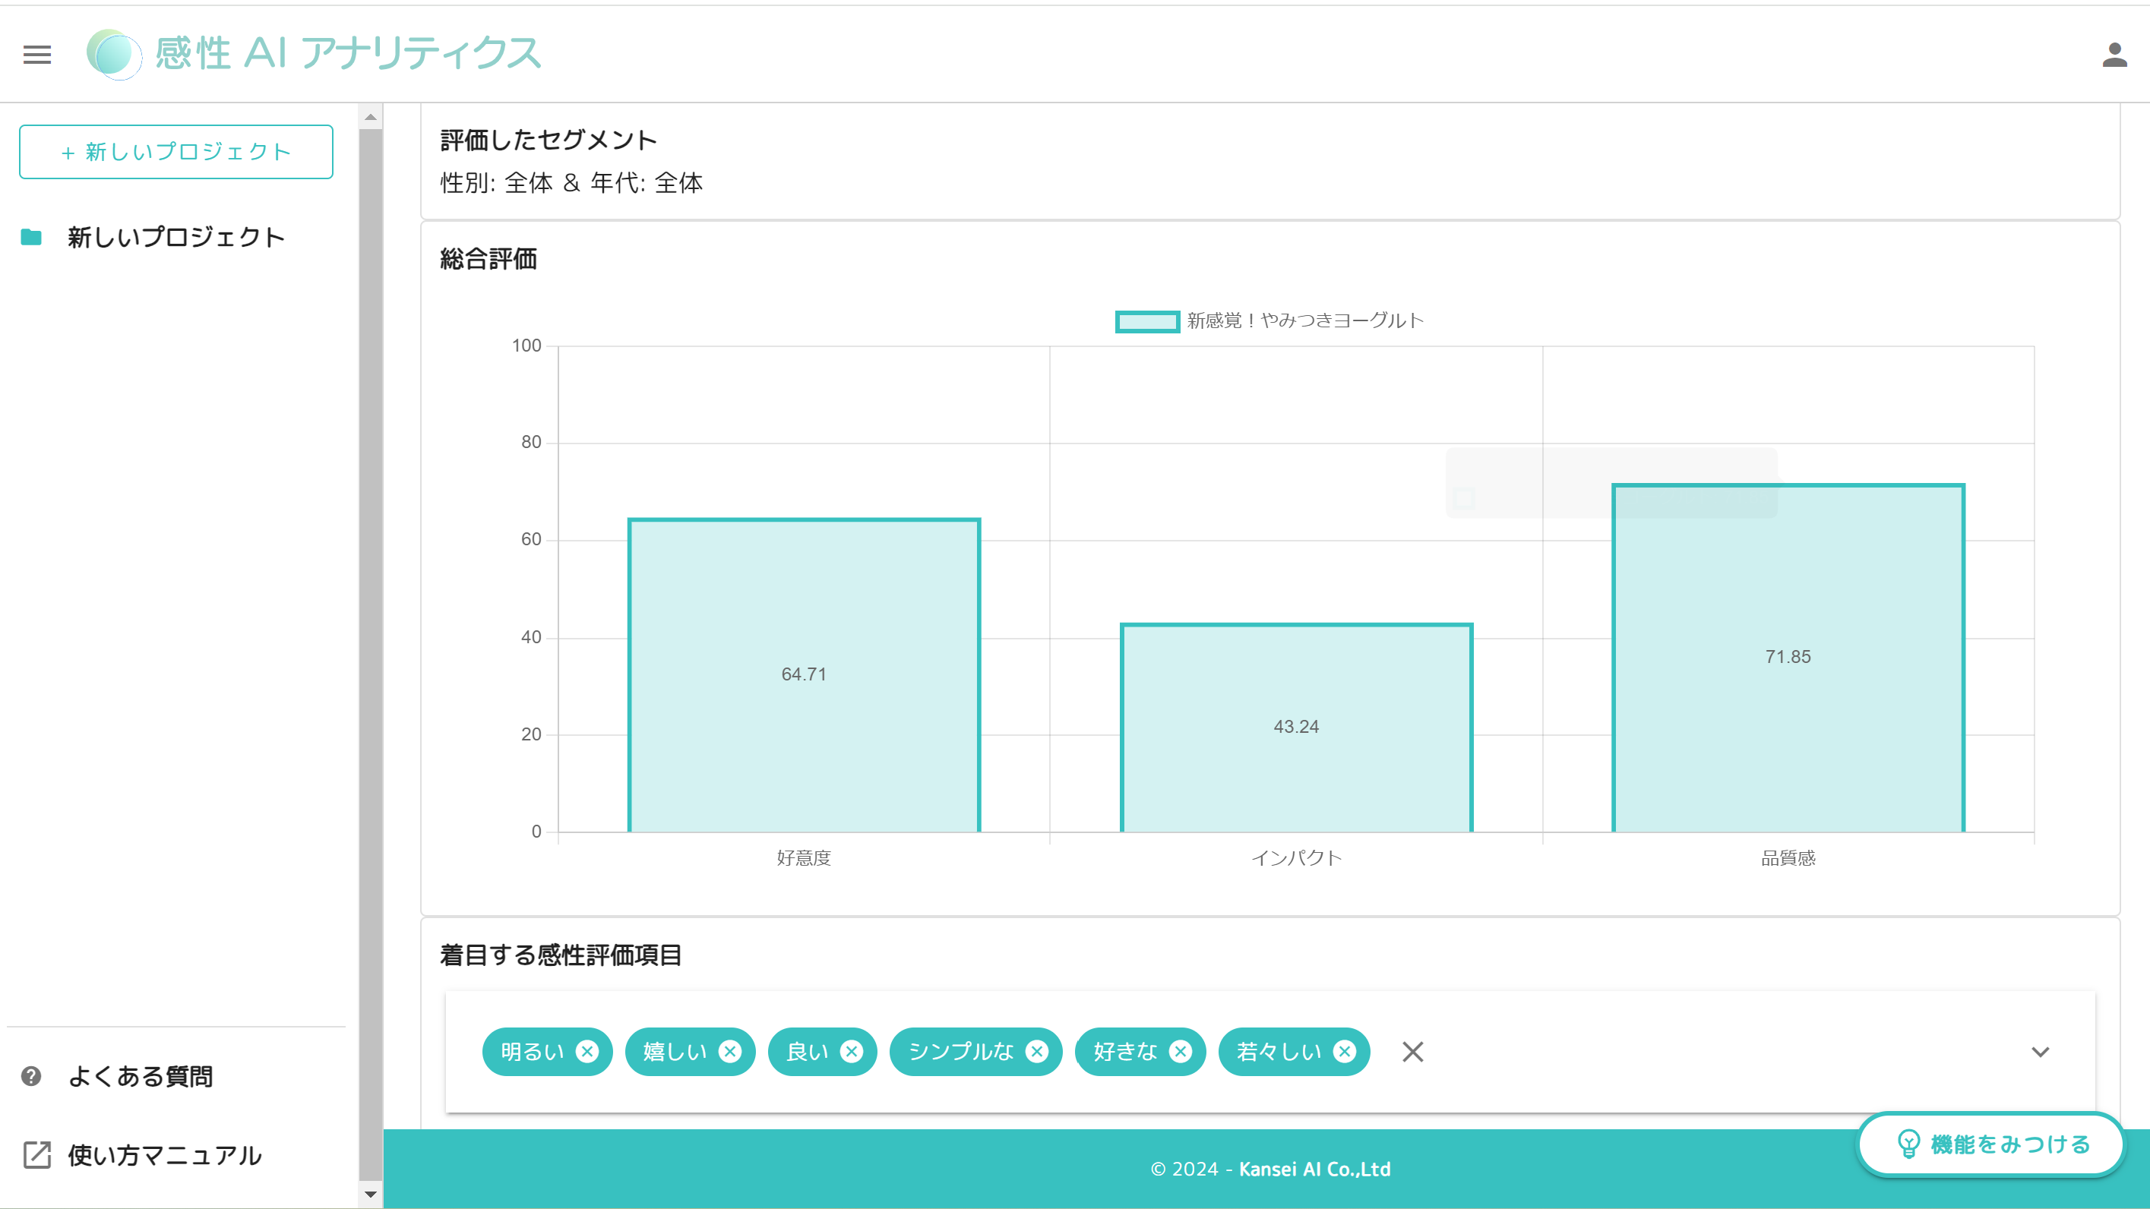The image size is (2150, 1209).
Task: Toggle the 新感覚！やみつきヨーグルト legend swatch
Action: 1148,321
